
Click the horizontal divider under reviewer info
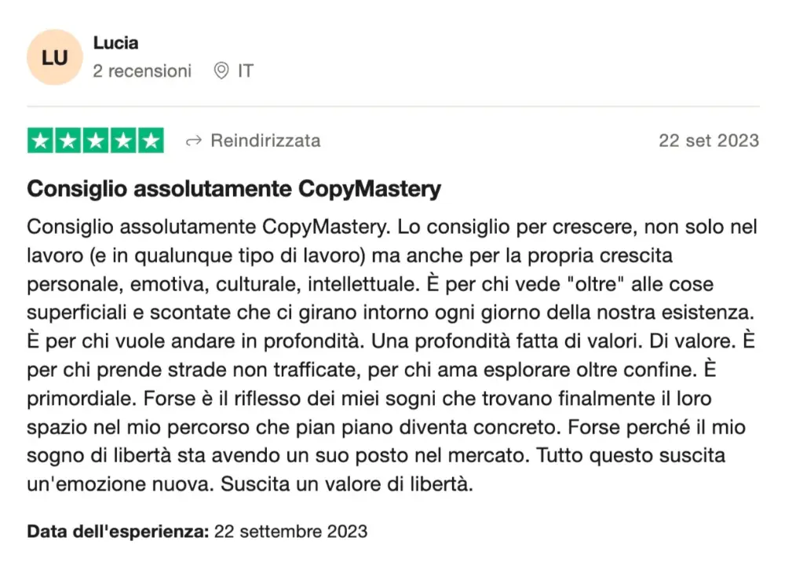point(392,107)
